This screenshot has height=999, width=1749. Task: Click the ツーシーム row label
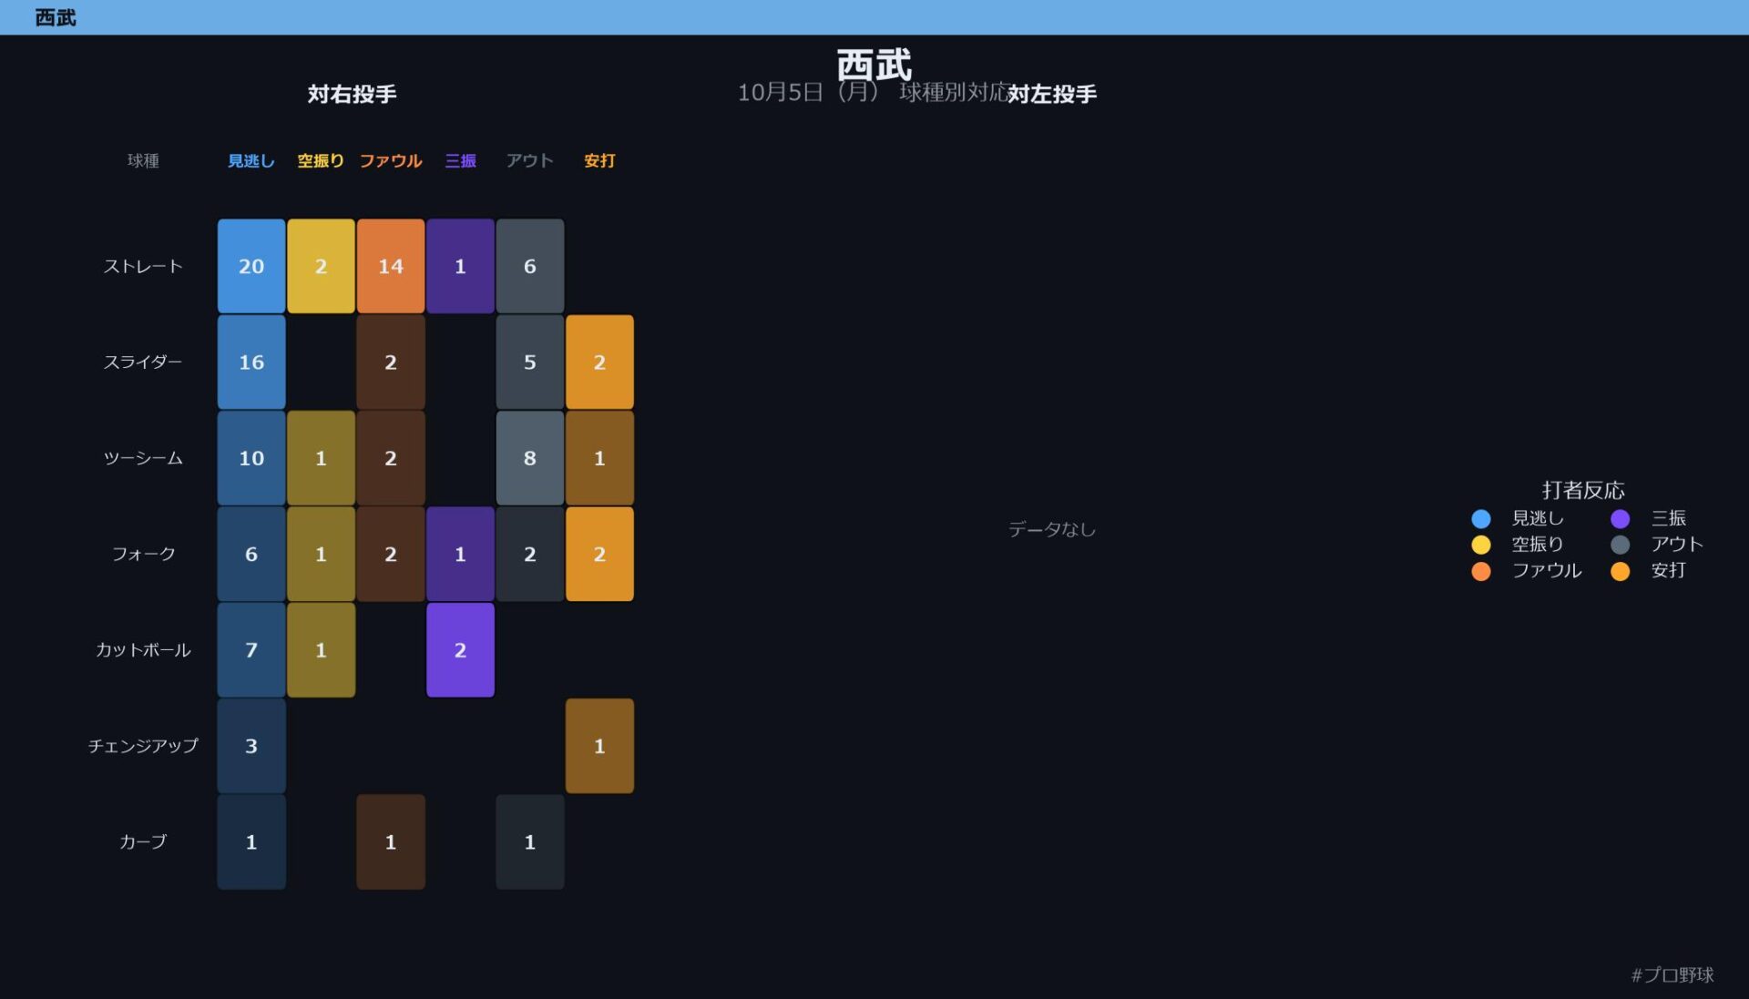(x=143, y=458)
